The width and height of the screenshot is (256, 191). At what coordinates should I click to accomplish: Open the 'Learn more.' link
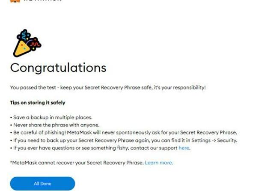point(159,163)
